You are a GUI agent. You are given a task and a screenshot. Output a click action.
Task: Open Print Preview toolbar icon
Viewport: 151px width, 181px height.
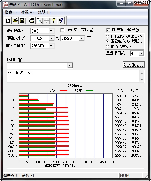(39, 21)
